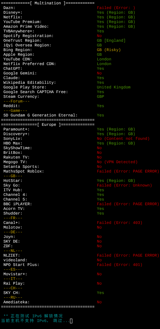Select the Sky Go unknown error result

tap(124, 186)
